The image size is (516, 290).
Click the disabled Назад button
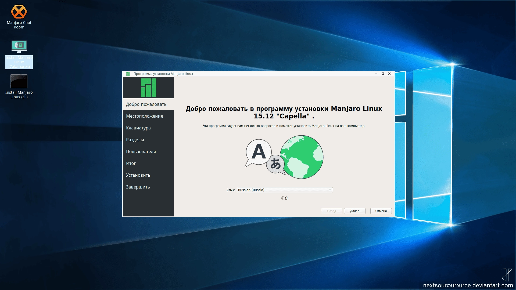331,211
